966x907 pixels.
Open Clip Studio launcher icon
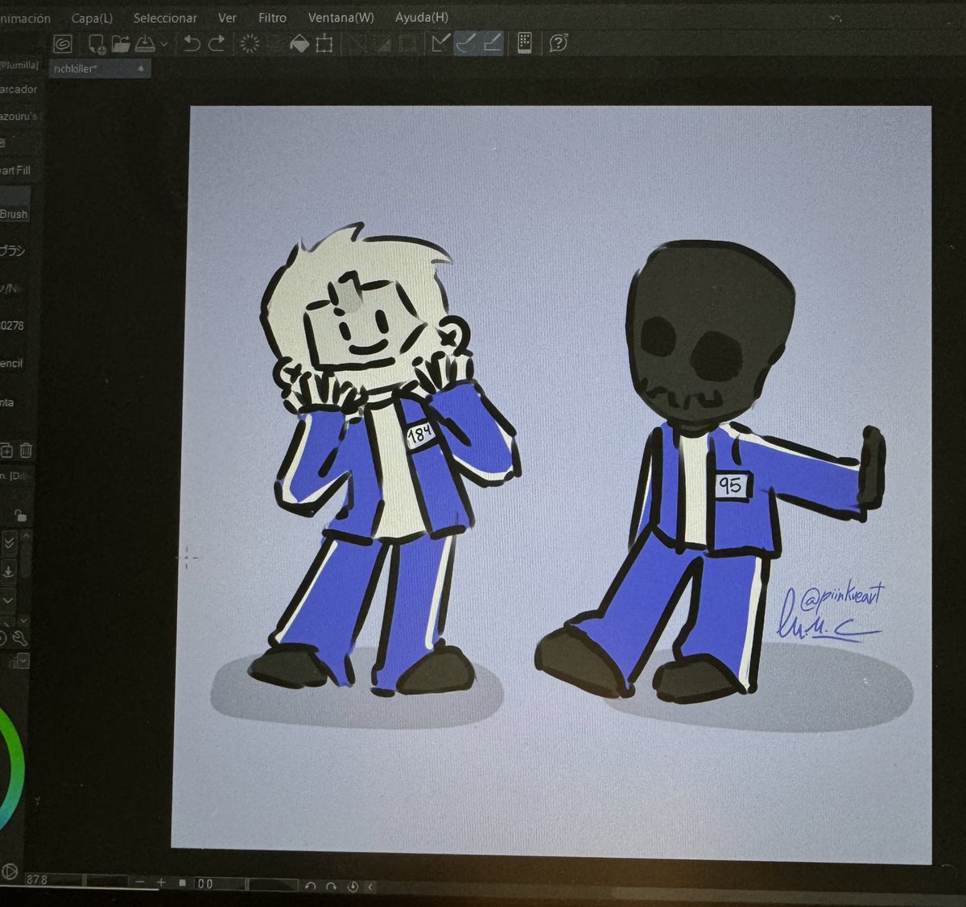(63, 43)
